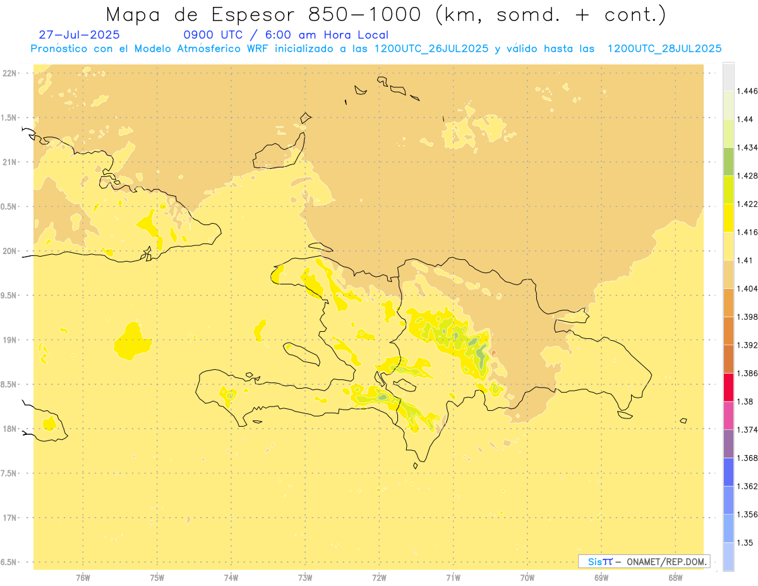Click the longitude label 76W
The width and height of the screenshot is (758, 586).
83,578
